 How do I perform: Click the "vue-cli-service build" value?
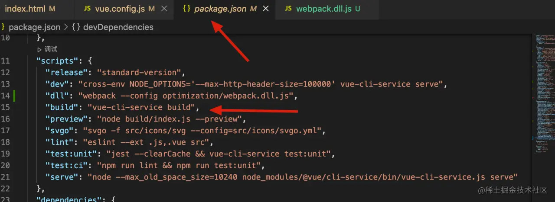click(x=141, y=107)
